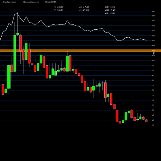Click the '149' price axis label
The height and width of the screenshot is (161, 161).
click(154, 12)
